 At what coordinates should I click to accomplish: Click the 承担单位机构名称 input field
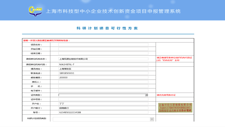point(103,59)
